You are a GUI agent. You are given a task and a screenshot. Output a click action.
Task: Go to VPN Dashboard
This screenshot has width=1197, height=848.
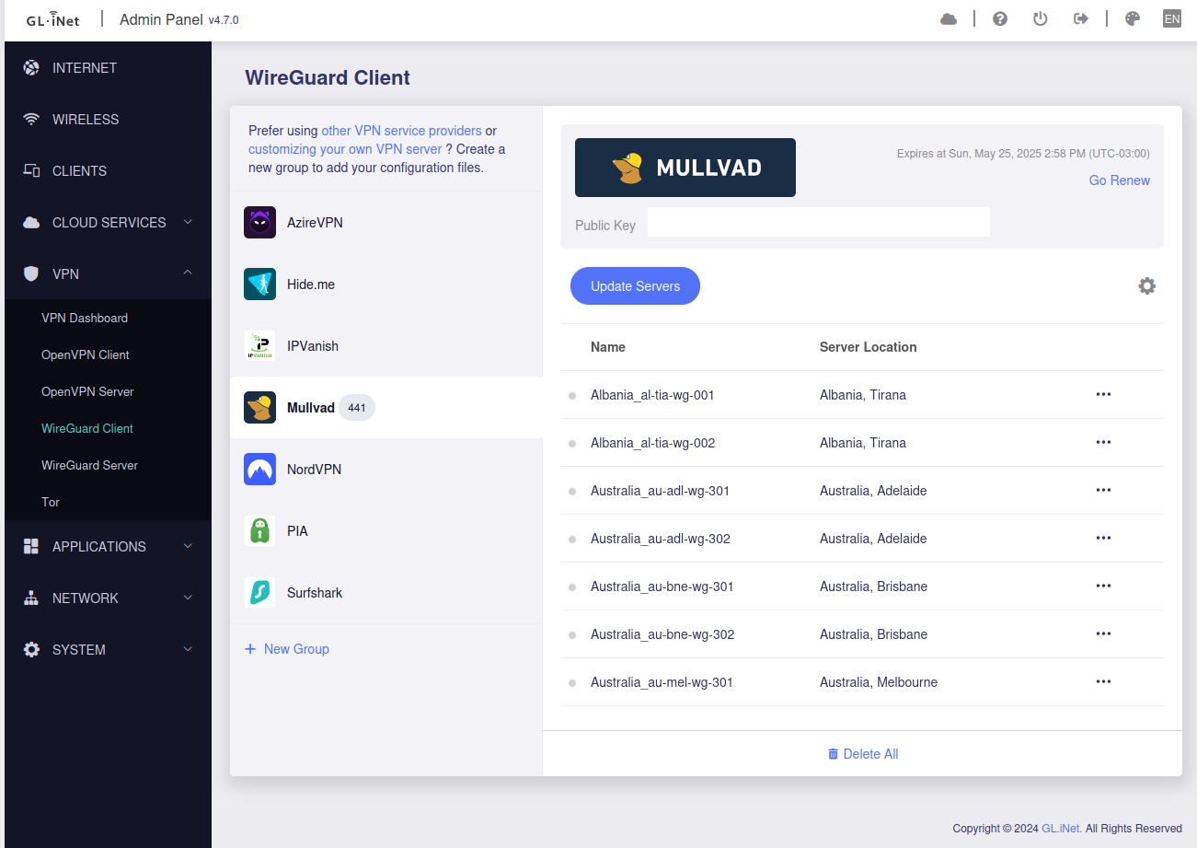coord(85,319)
